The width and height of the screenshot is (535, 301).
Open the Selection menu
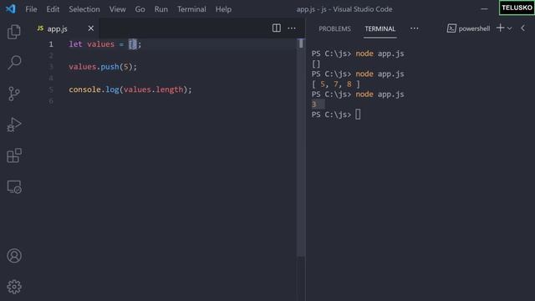click(84, 9)
